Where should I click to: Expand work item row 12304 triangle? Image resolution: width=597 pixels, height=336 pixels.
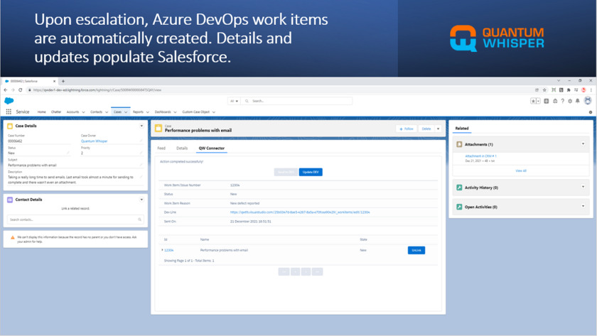click(162, 250)
